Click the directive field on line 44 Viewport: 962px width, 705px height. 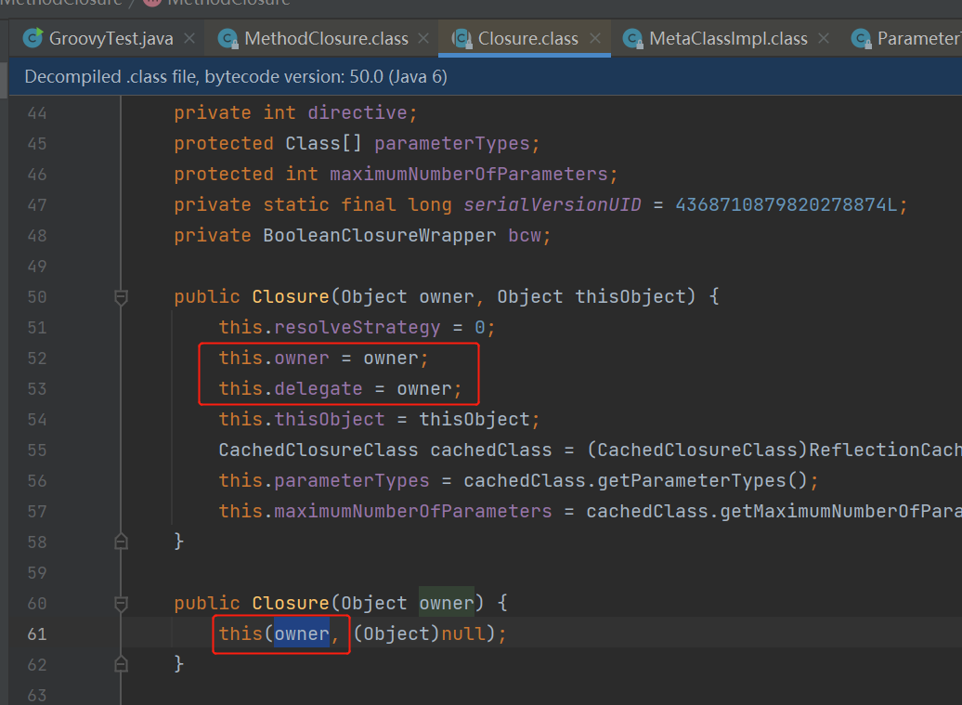point(357,113)
